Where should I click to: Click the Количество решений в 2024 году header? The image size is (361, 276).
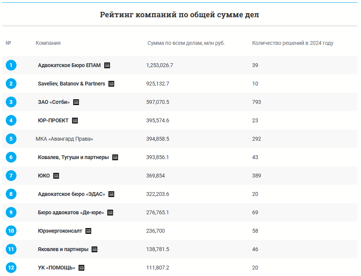click(293, 43)
